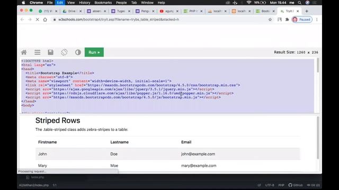Open the Chrome application menu
Image resolution: width=339 pixels, height=190 pixels.
point(36,3)
